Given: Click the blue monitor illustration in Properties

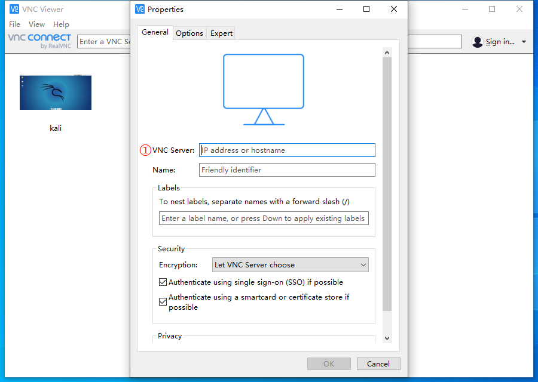Looking at the screenshot, I should click(264, 90).
